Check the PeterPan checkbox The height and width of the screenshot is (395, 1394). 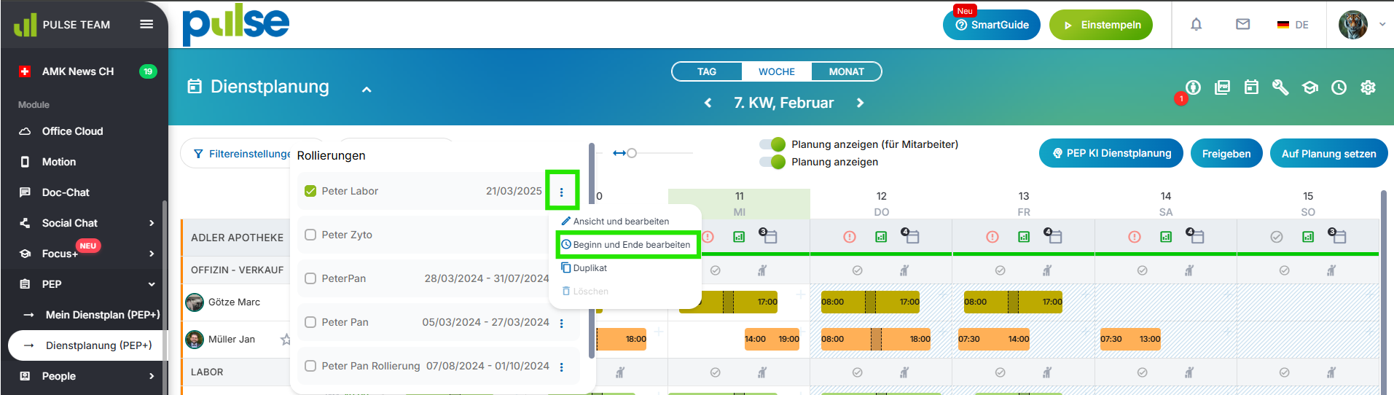tap(310, 278)
